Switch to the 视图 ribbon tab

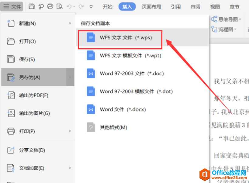[x=215, y=7]
